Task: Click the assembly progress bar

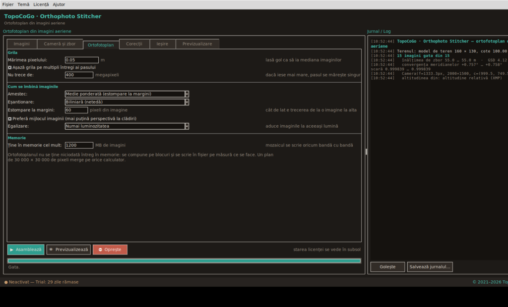Action: coord(184,261)
